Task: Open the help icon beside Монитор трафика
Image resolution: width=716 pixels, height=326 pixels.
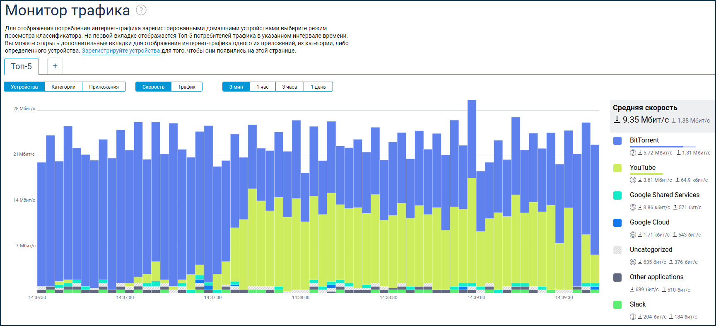Action: pyautogui.click(x=141, y=10)
